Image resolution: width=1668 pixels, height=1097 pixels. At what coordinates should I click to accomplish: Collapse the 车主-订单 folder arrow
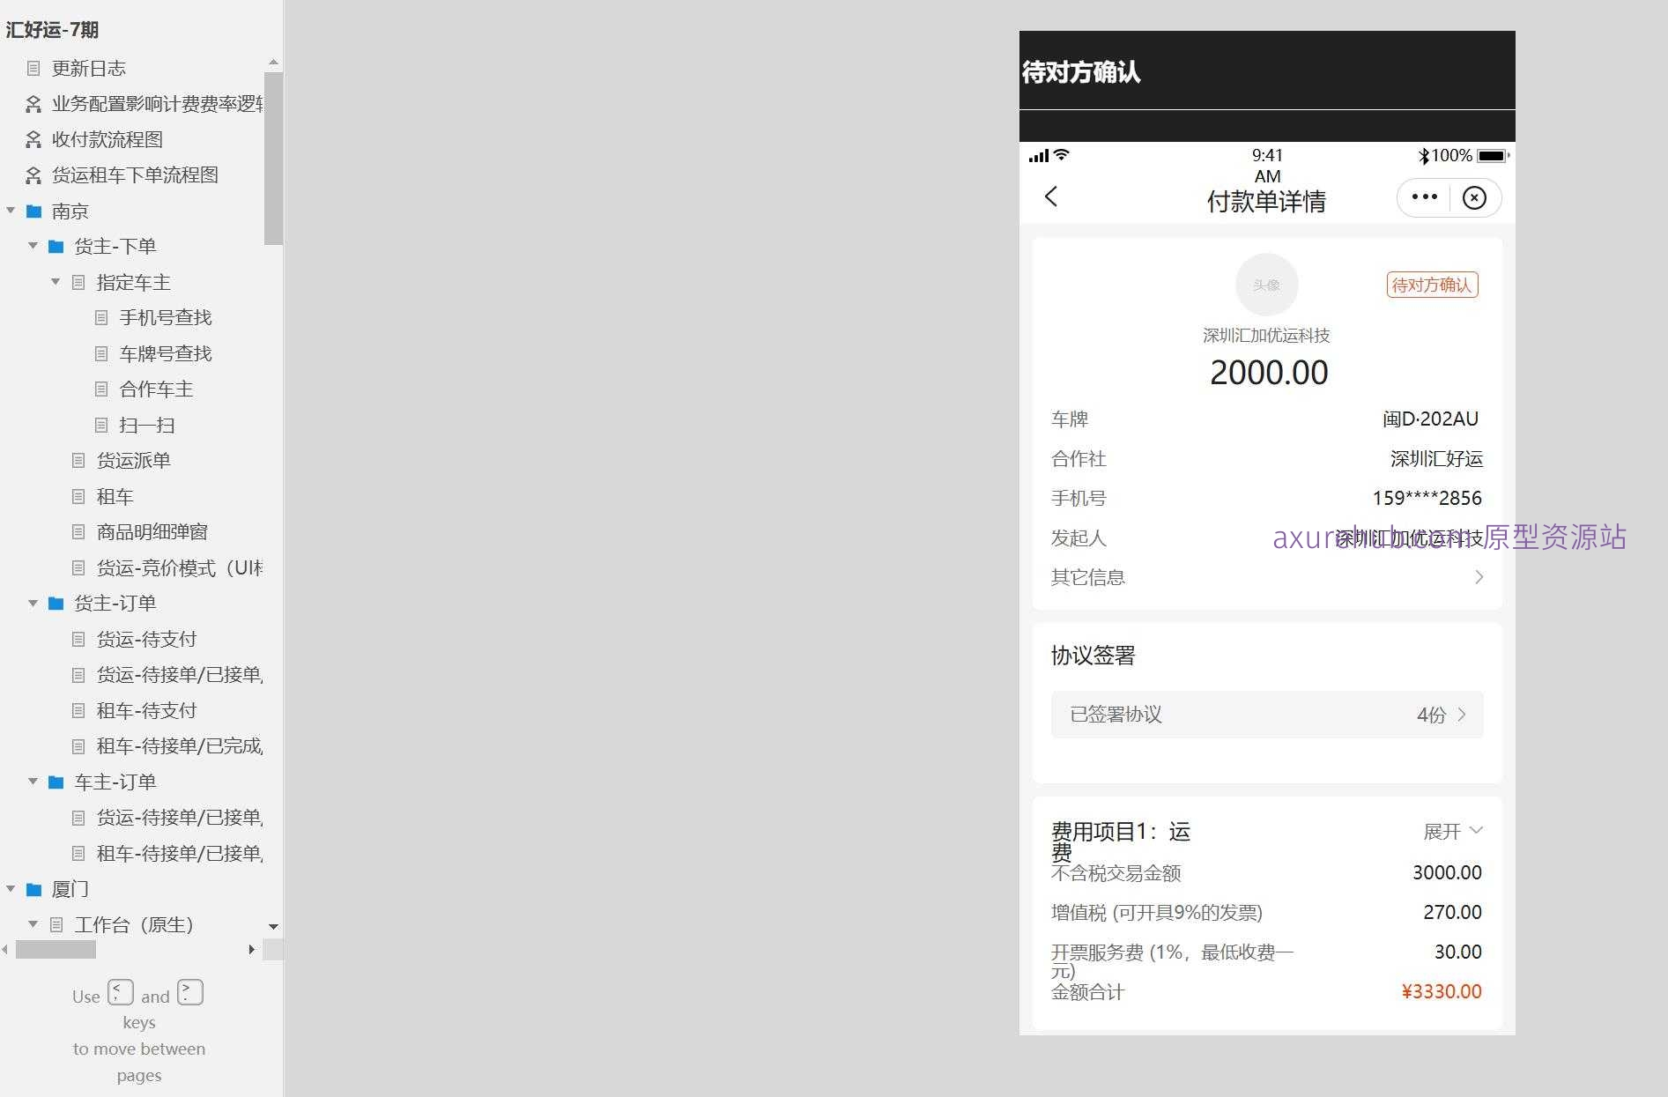pyautogui.click(x=33, y=782)
